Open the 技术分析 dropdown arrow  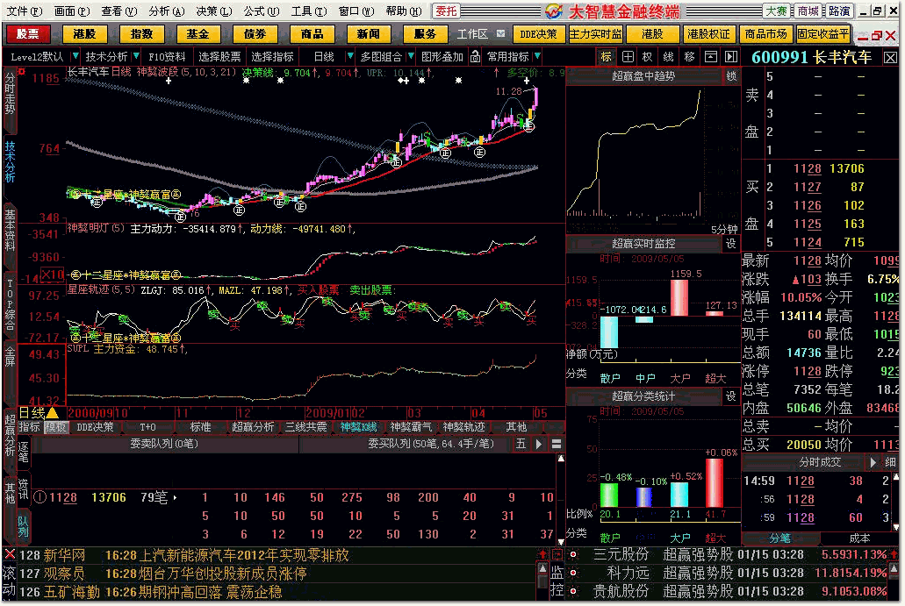[x=136, y=56]
